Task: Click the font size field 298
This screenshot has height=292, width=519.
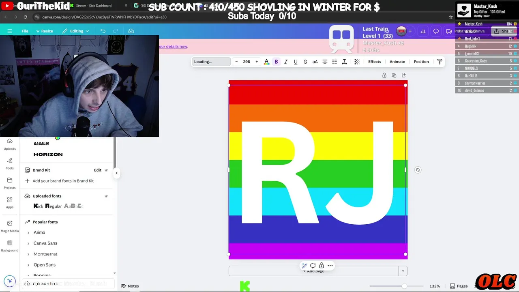Action: tap(247, 62)
